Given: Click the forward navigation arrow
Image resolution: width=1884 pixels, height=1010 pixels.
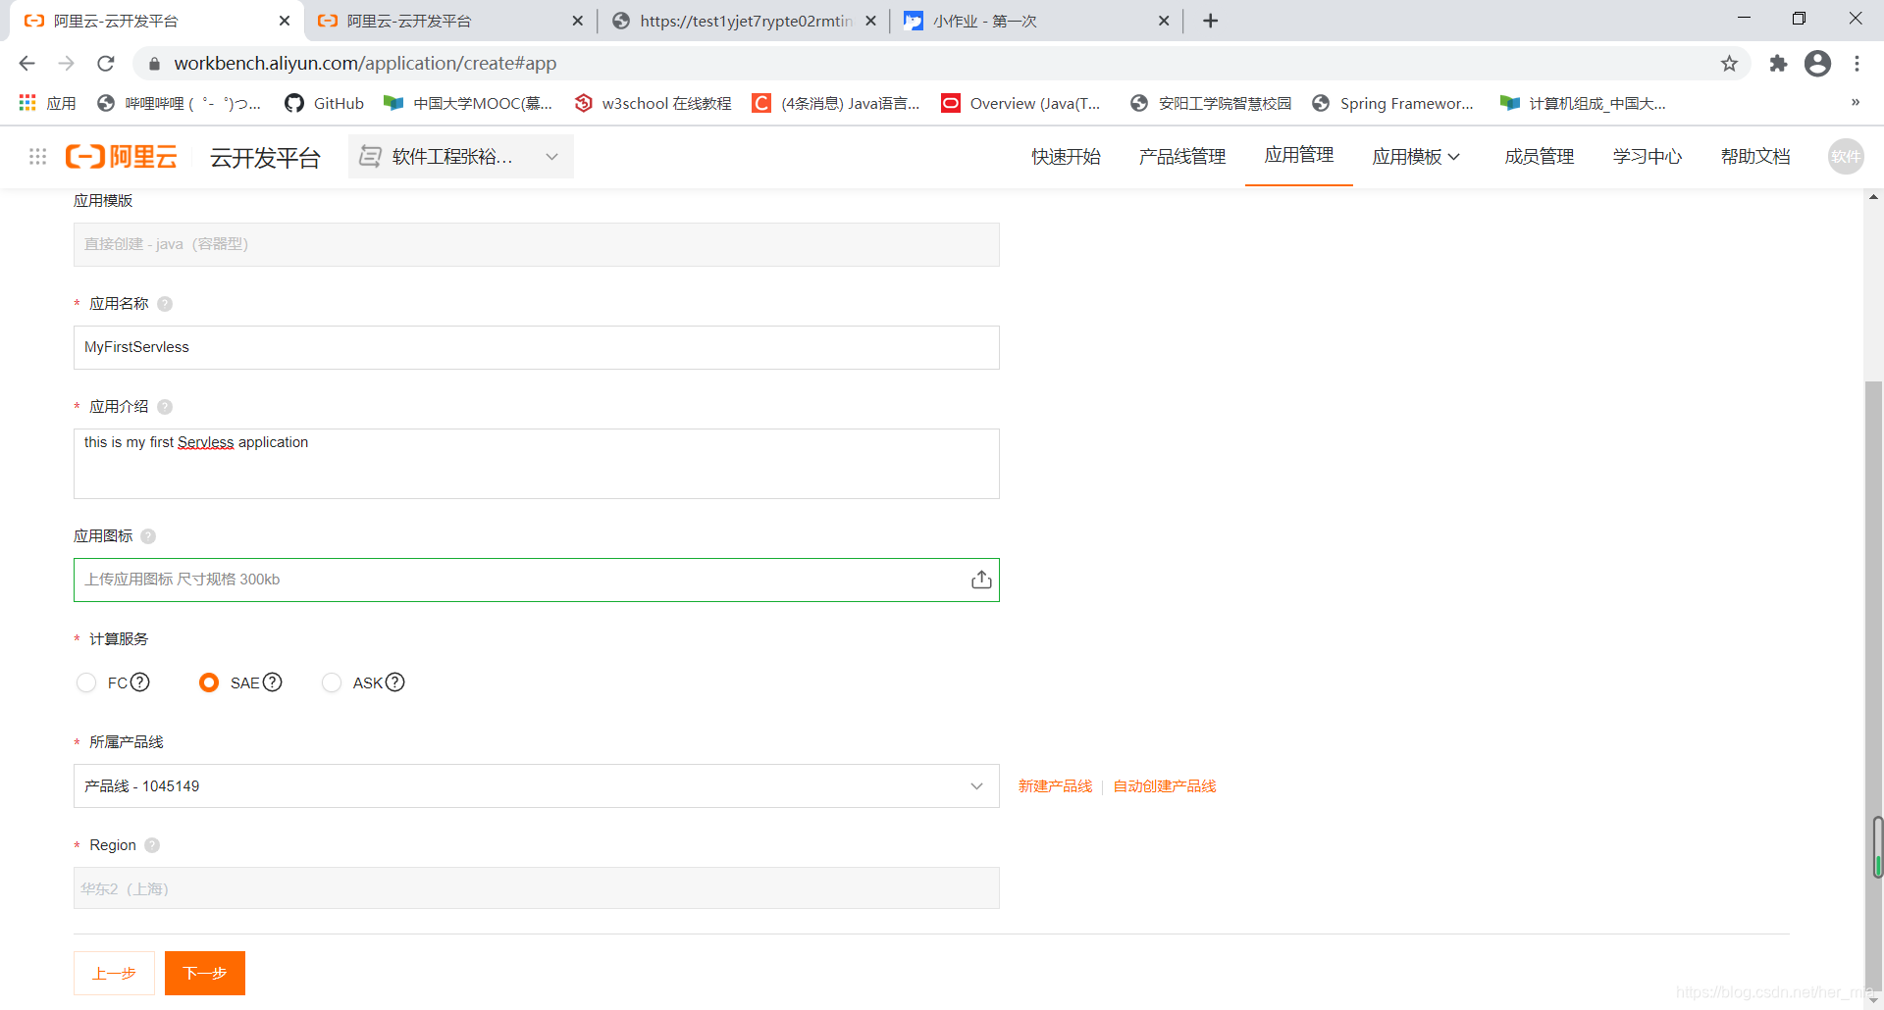Looking at the screenshot, I should (x=67, y=64).
